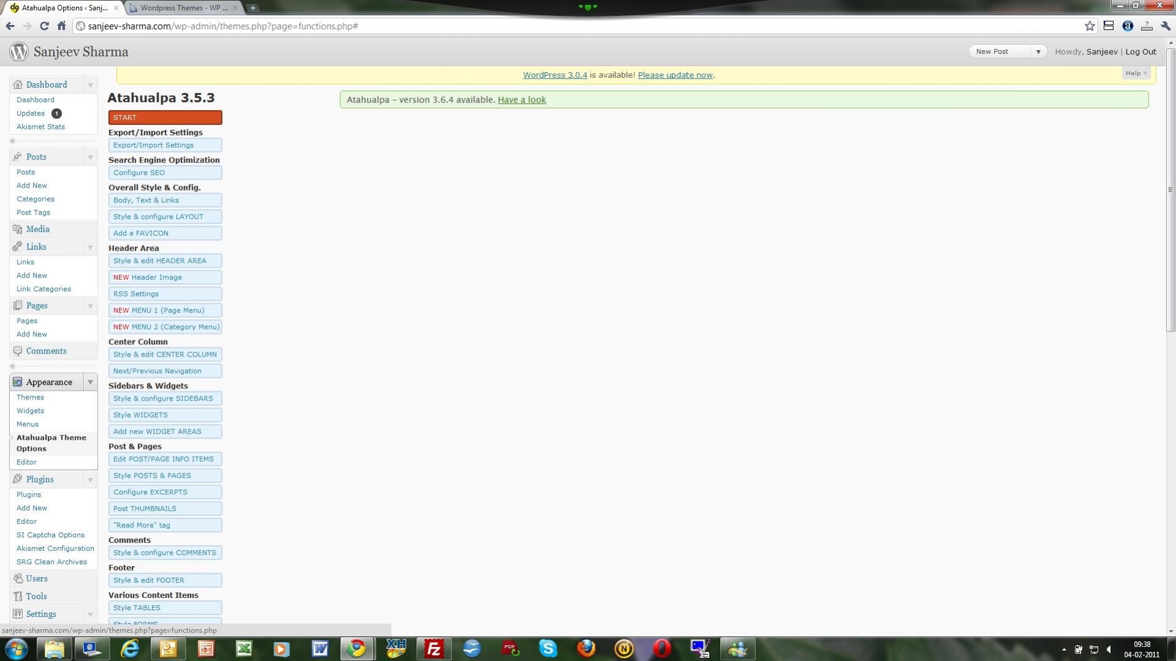Viewport: 1176px width, 661px height.
Task: Open Style & configure LAYOUT
Action: 165,216
